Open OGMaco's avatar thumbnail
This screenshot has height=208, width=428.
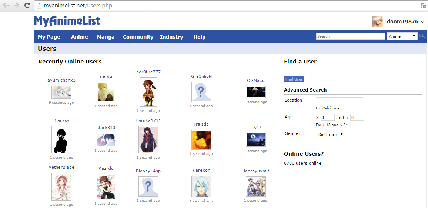(x=256, y=92)
